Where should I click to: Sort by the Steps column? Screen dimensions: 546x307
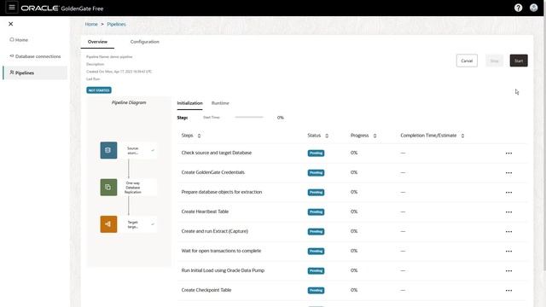click(x=199, y=136)
